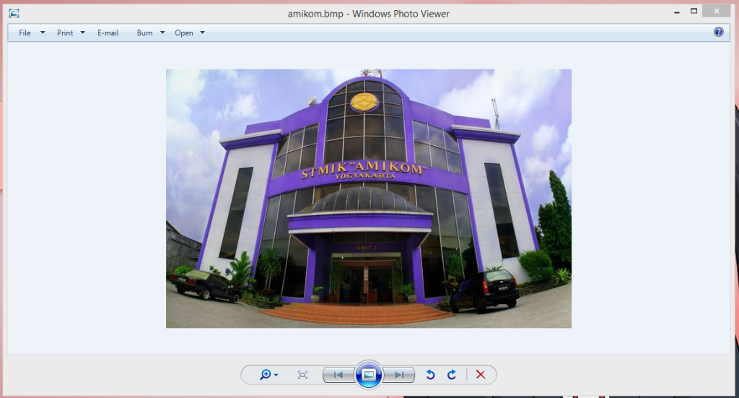Open the Open menu

point(184,33)
